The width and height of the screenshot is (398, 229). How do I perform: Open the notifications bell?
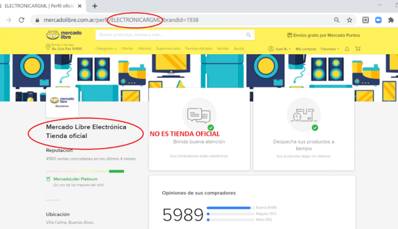(347, 49)
